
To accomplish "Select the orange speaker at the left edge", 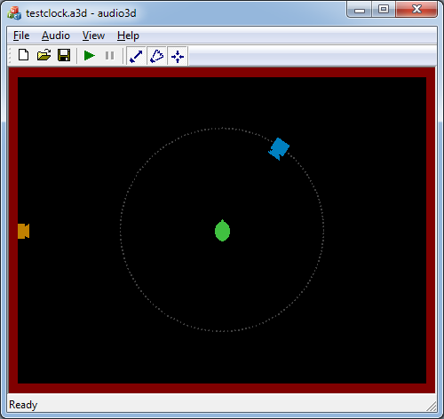I will coord(24,231).
